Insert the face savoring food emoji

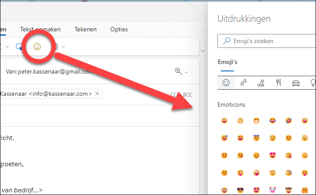(240, 155)
